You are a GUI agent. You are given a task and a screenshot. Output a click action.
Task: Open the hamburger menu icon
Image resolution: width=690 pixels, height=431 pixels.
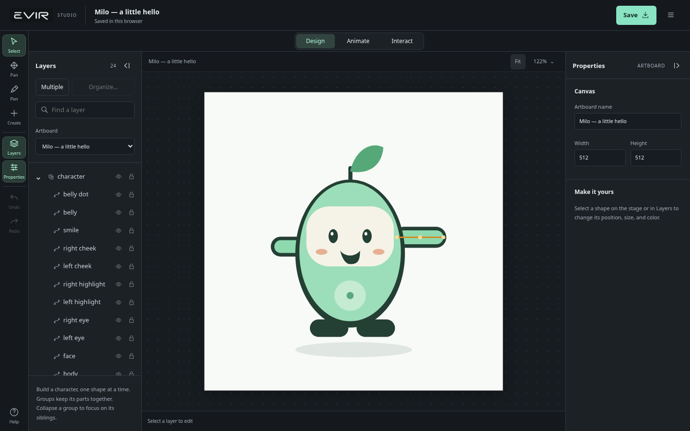point(671,15)
